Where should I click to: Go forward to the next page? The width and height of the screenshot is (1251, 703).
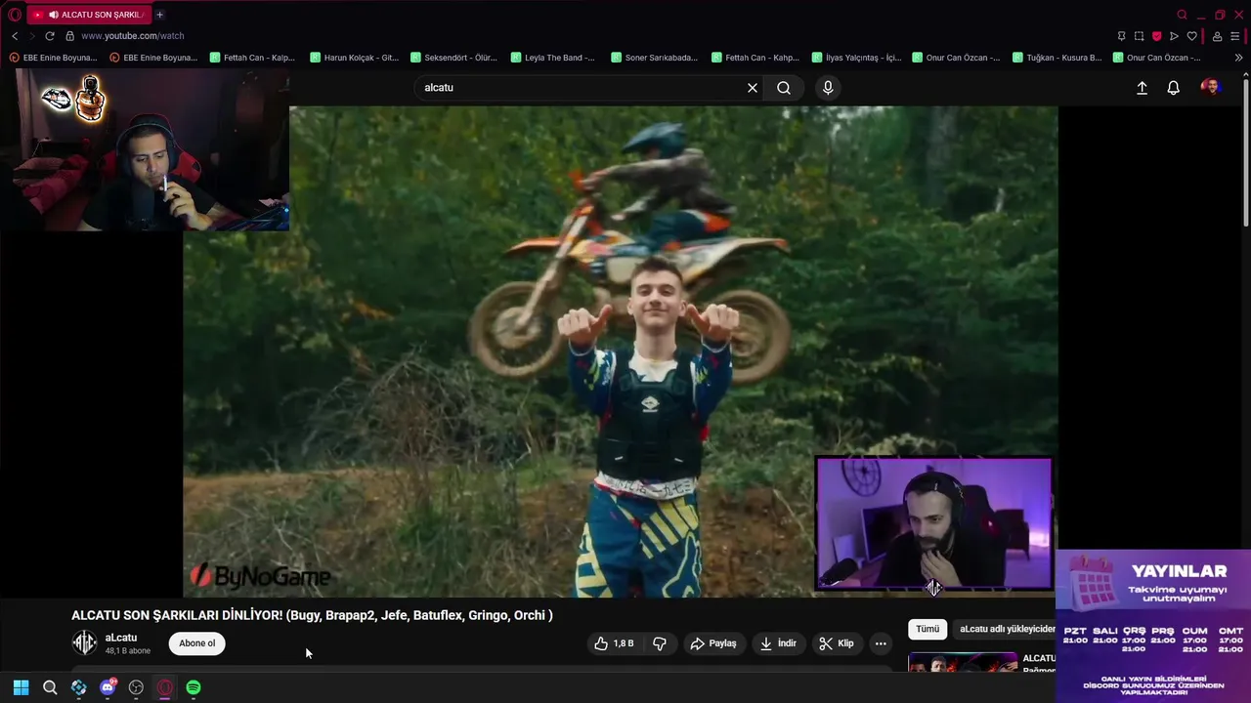(31, 36)
